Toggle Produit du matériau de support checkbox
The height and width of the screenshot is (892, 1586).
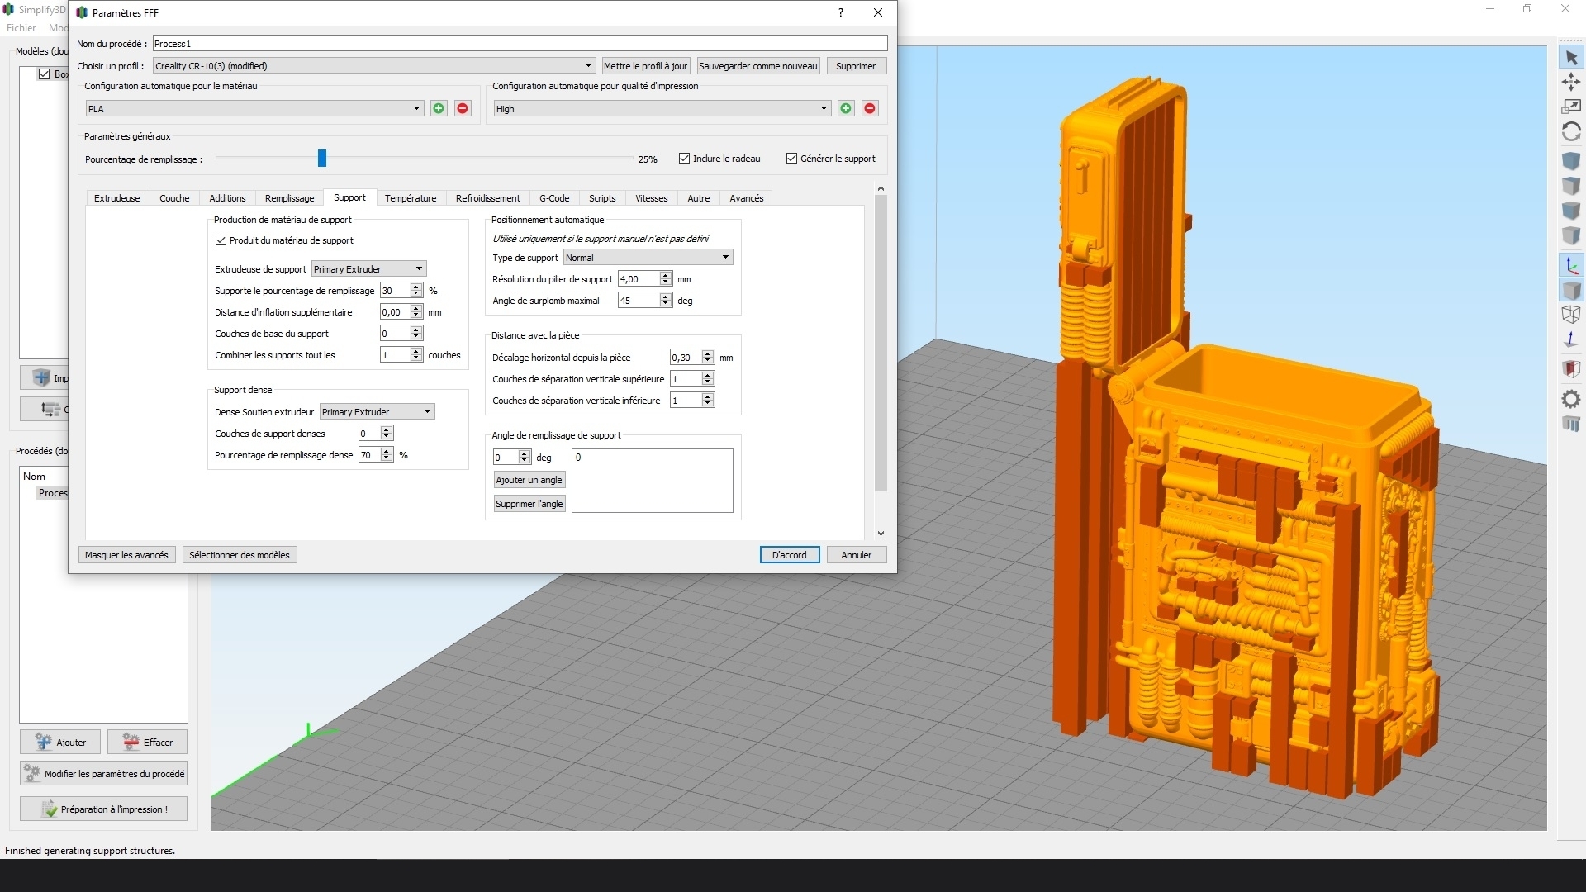tap(221, 240)
